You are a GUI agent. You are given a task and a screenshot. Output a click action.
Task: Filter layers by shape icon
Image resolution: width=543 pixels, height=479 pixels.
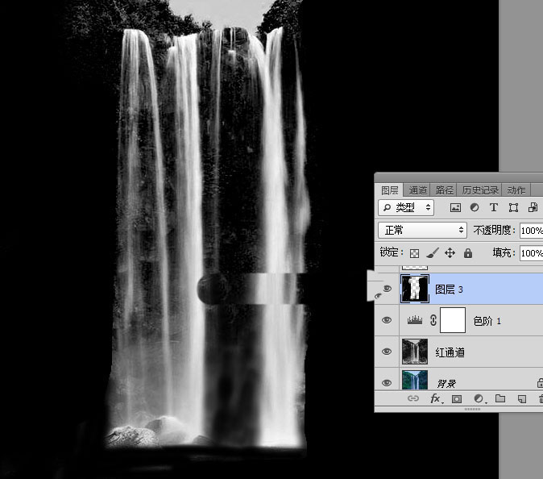(x=513, y=208)
